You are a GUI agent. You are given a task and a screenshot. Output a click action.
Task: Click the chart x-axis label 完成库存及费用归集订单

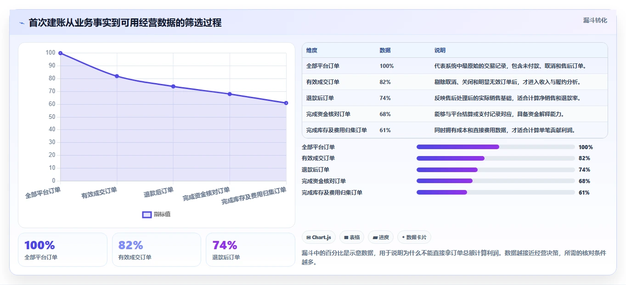click(x=254, y=196)
